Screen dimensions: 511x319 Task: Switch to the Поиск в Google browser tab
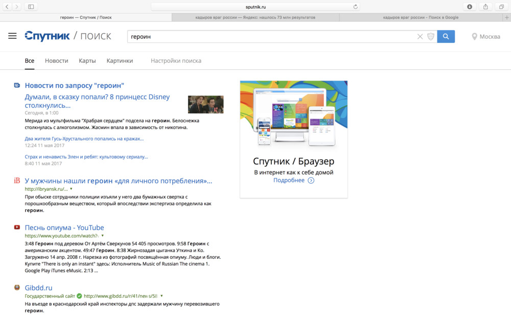421,17
